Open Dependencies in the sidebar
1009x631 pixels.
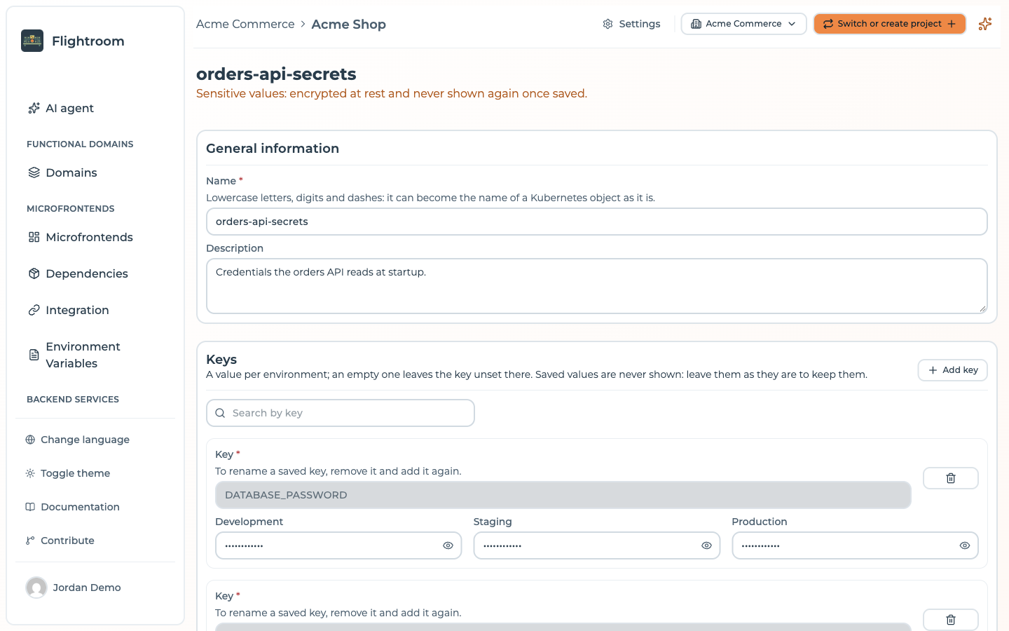coord(78,273)
